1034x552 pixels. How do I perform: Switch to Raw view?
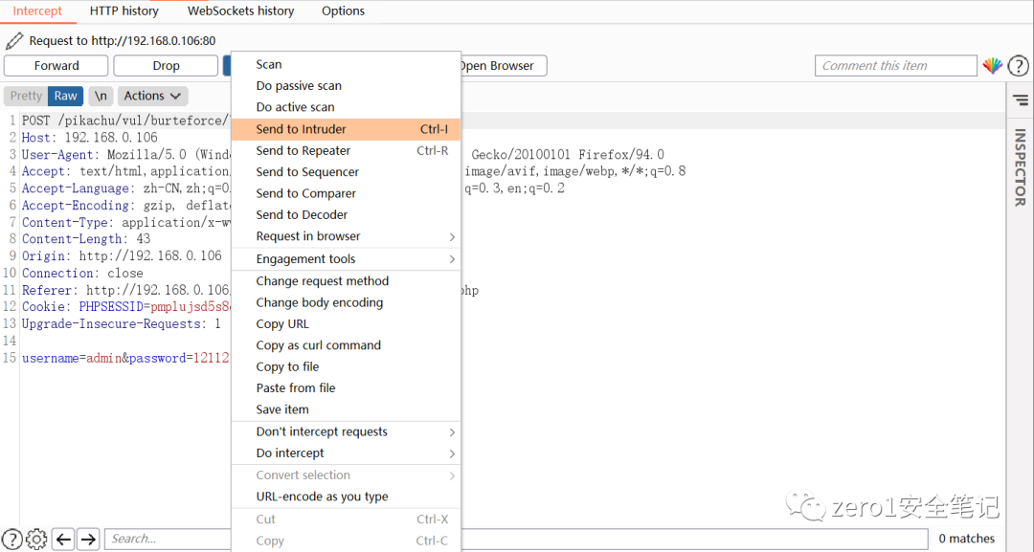[65, 97]
